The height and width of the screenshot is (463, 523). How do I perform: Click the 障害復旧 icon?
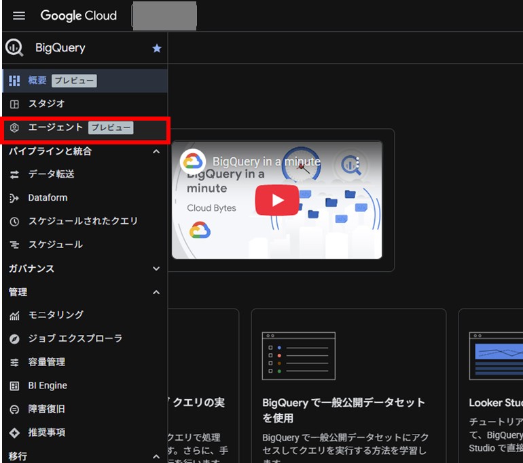[x=14, y=409]
